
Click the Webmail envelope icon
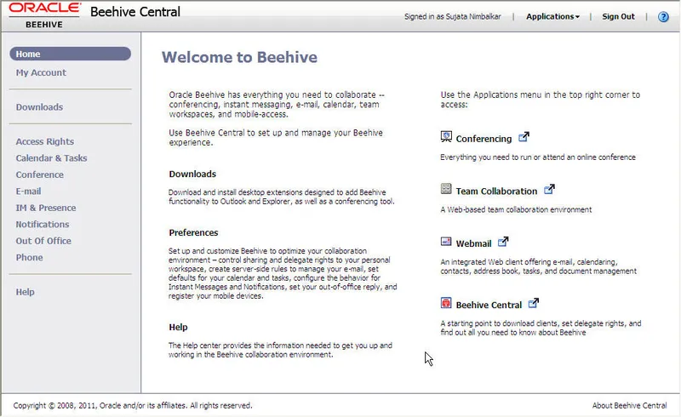(446, 242)
